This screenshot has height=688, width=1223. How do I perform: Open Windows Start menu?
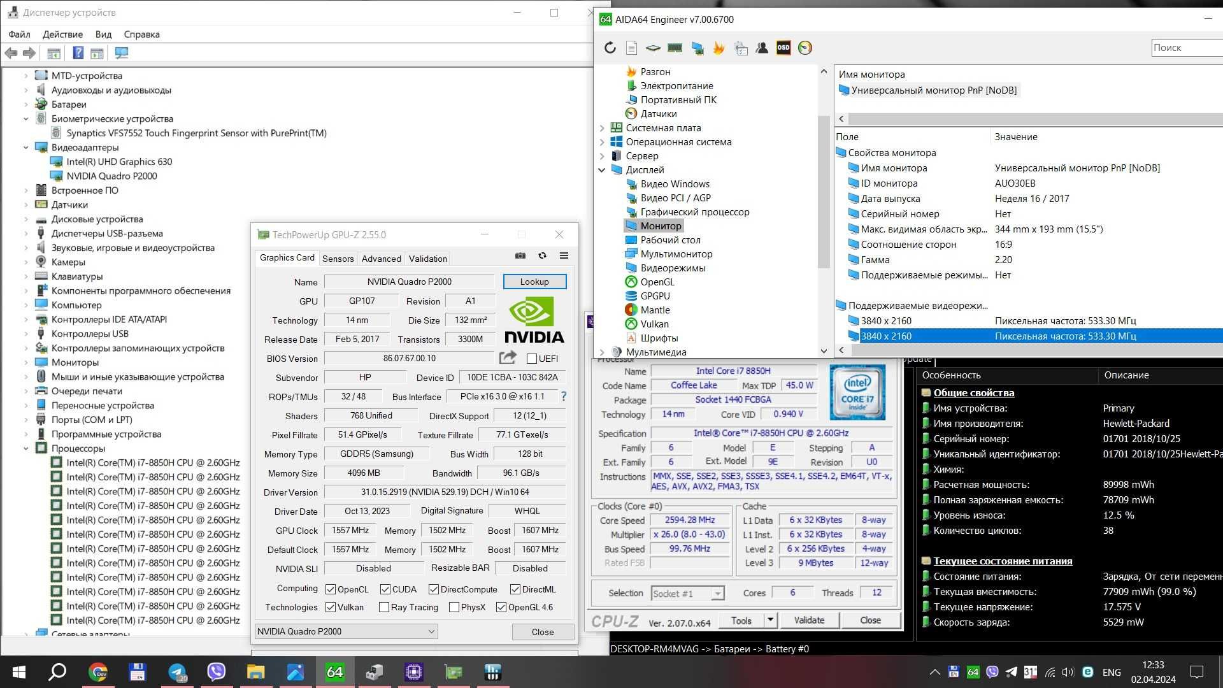tap(19, 672)
